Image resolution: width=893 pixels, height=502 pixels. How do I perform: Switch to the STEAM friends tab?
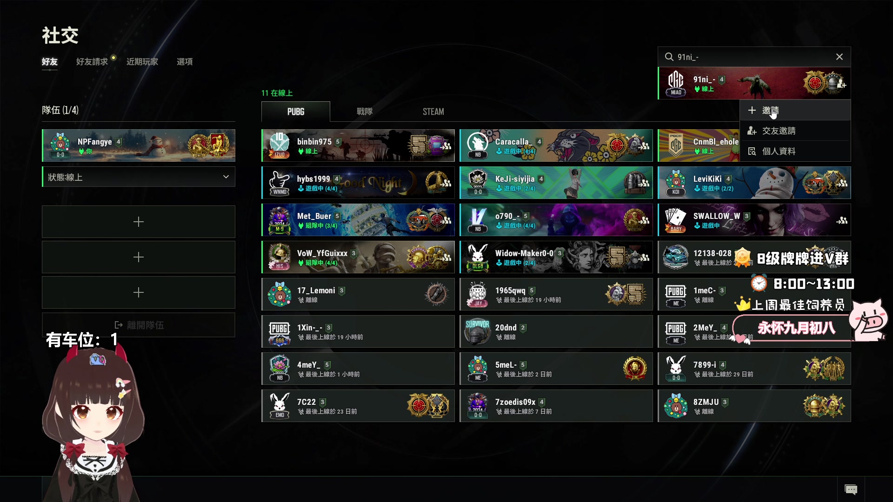(433, 112)
